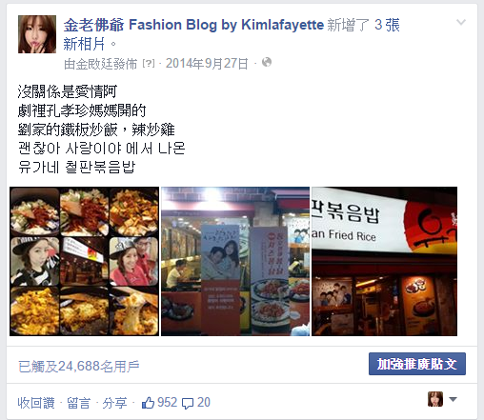
Task: Click the speech bubble comments icon
Action: pos(188,404)
